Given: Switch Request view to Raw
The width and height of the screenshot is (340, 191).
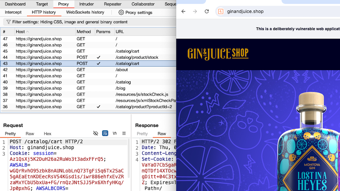Looking at the screenshot, I should click(30, 134).
